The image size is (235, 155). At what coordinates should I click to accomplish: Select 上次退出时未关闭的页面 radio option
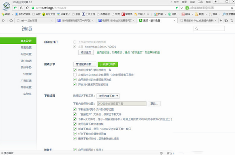pos(75,42)
